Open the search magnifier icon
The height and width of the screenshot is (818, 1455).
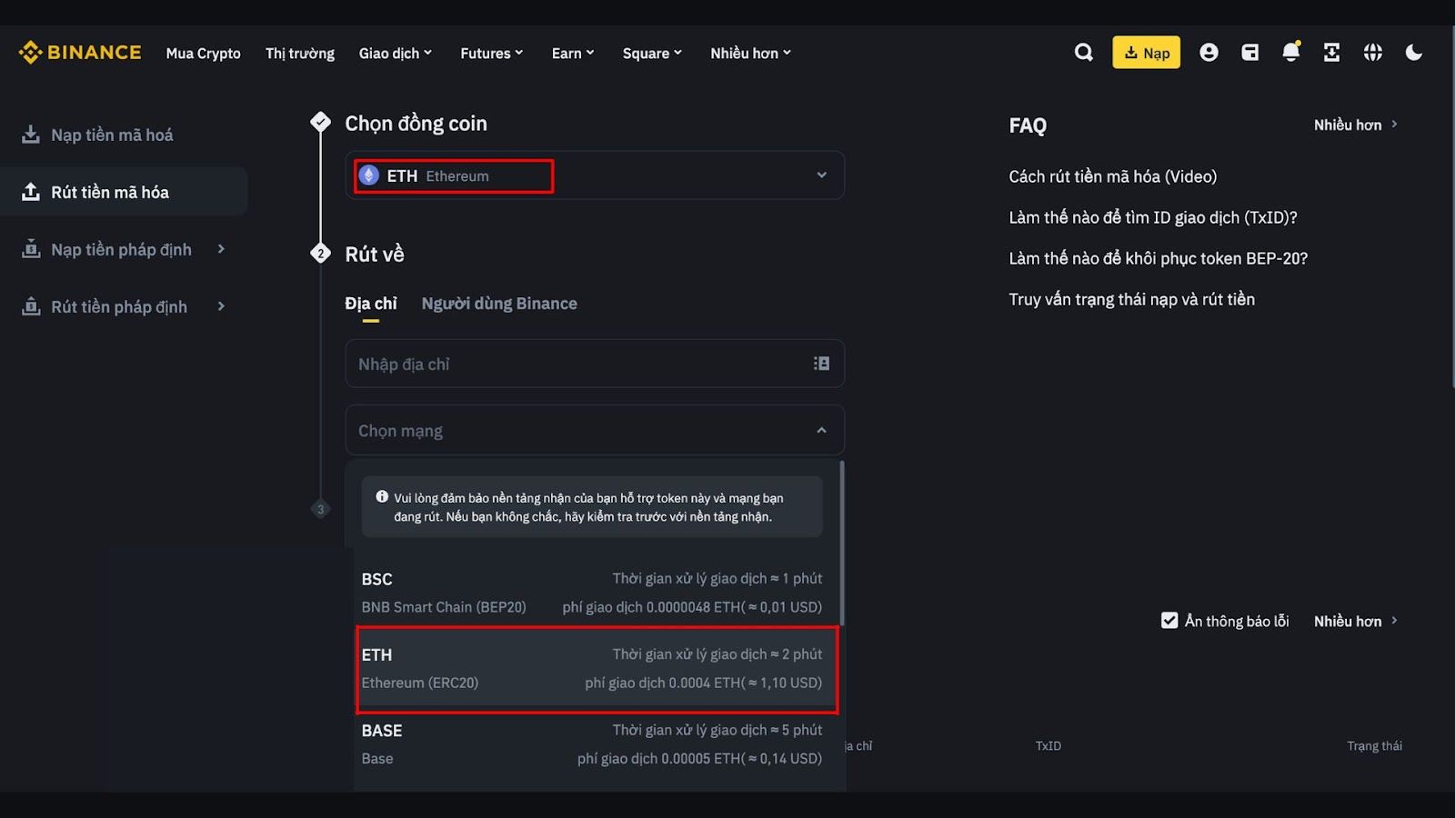point(1083,53)
